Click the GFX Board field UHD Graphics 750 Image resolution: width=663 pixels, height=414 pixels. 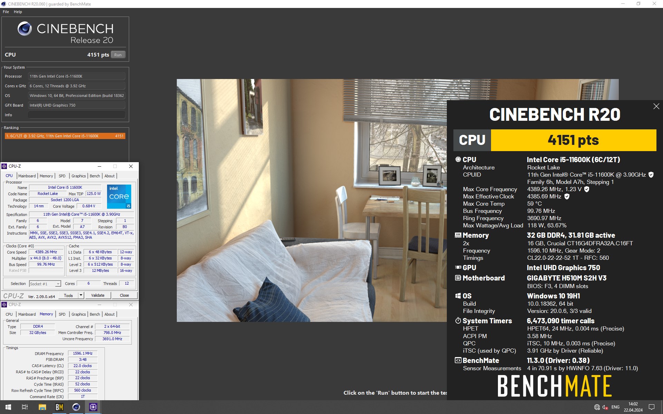pyautogui.click(x=77, y=105)
